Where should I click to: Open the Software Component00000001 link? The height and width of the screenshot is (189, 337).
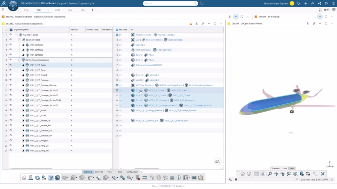point(149,65)
